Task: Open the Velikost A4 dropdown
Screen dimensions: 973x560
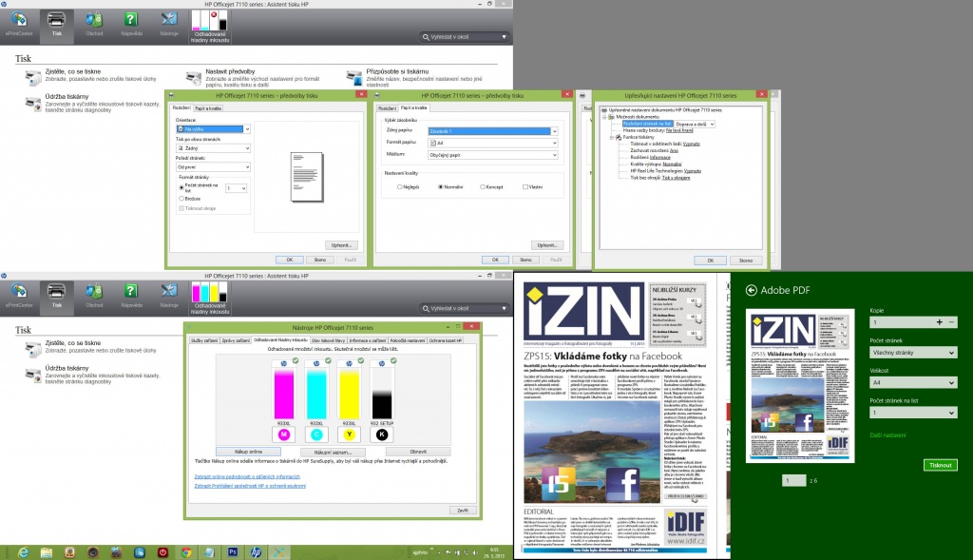Action: 913,383
